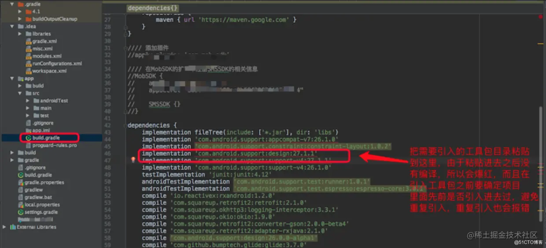
Task: Click the SMSSDK {} commented line
Action: (x=154, y=104)
